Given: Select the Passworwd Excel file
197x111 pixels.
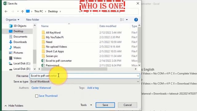Looking at the screenshot, I should [x=52, y=65].
